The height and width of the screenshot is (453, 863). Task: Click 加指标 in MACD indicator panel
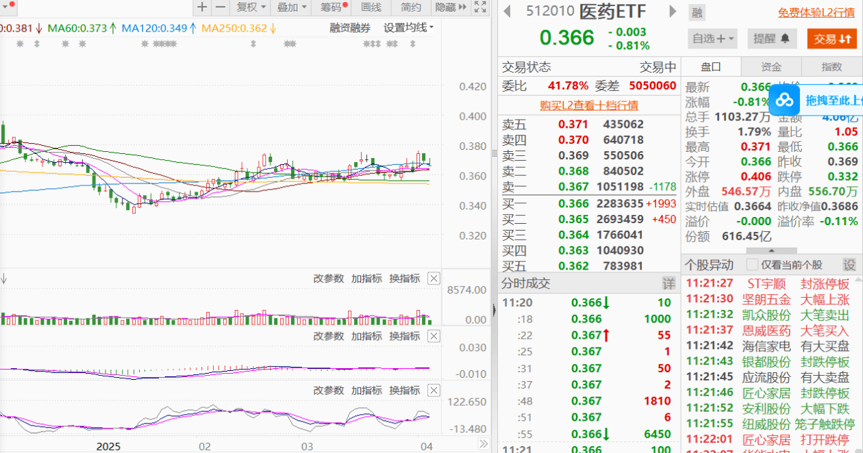(x=366, y=336)
